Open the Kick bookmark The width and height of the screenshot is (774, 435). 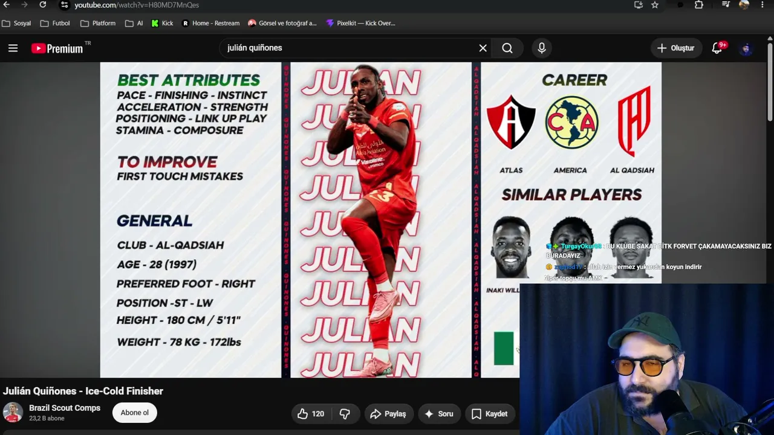click(163, 23)
